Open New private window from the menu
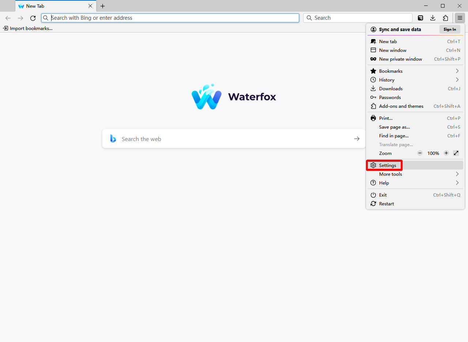 click(x=400, y=59)
